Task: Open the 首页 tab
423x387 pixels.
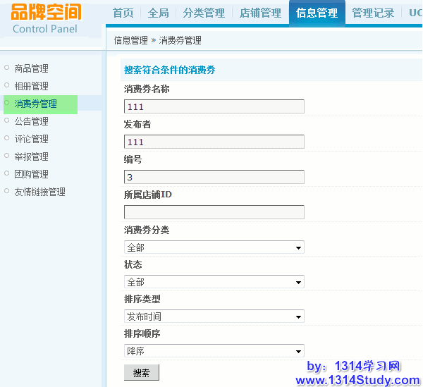Action: [123, 13]
